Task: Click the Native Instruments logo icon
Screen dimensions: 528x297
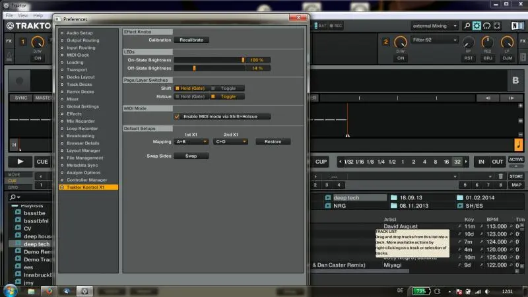Action: 516,26
